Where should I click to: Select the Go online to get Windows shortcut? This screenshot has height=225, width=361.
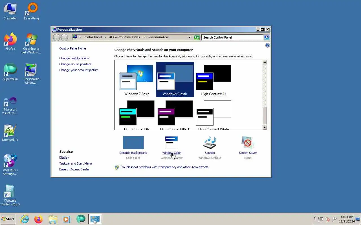pos(31,44)
